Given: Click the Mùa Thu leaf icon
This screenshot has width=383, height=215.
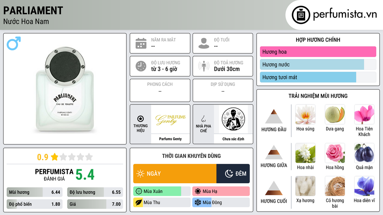Looking at the screenshot, I should point(138,203).
